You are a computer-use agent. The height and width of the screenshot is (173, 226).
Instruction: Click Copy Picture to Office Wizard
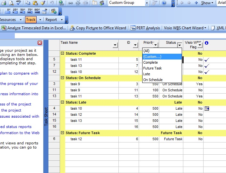(x=98, y=28)
